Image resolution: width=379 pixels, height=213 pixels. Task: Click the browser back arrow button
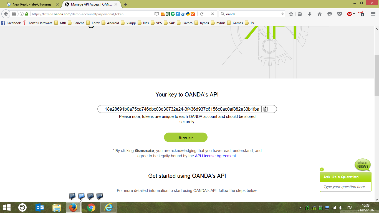[x=6, y=14]
